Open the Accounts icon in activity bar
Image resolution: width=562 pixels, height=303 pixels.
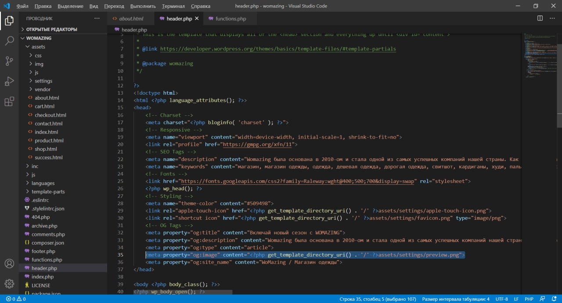9,264
